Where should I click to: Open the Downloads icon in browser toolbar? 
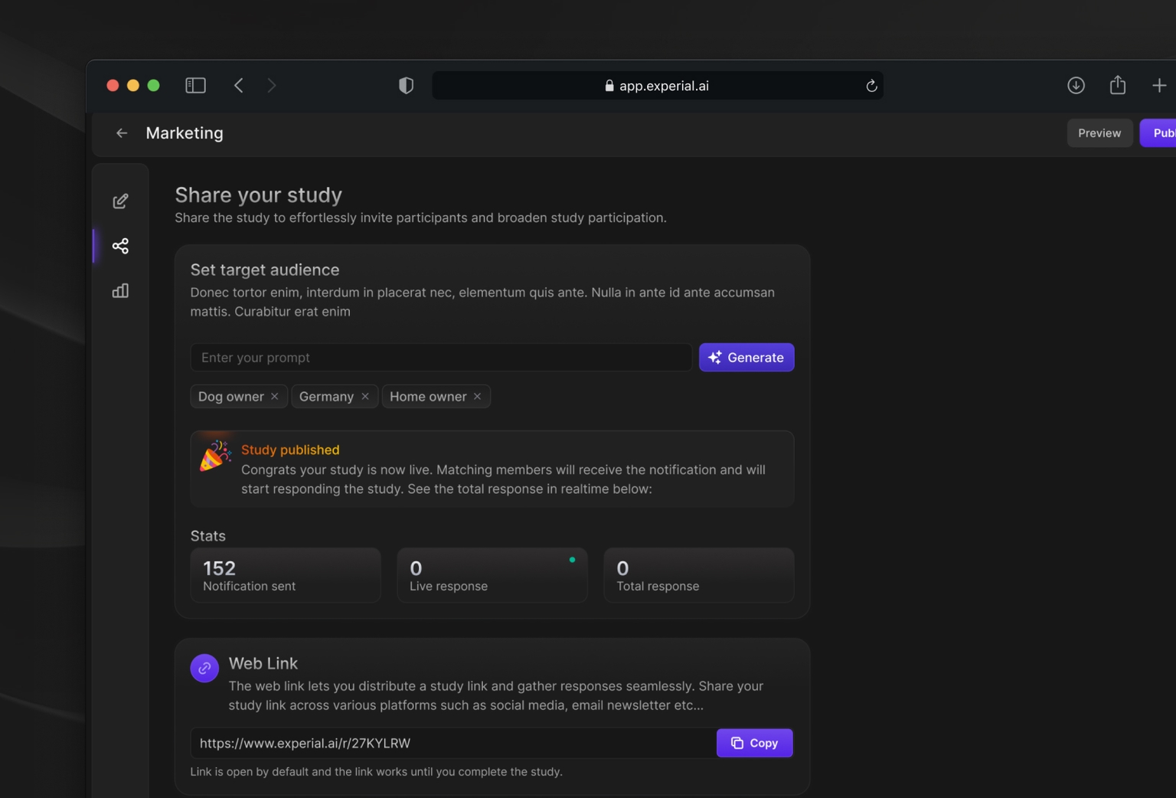tap(1076, 85)
